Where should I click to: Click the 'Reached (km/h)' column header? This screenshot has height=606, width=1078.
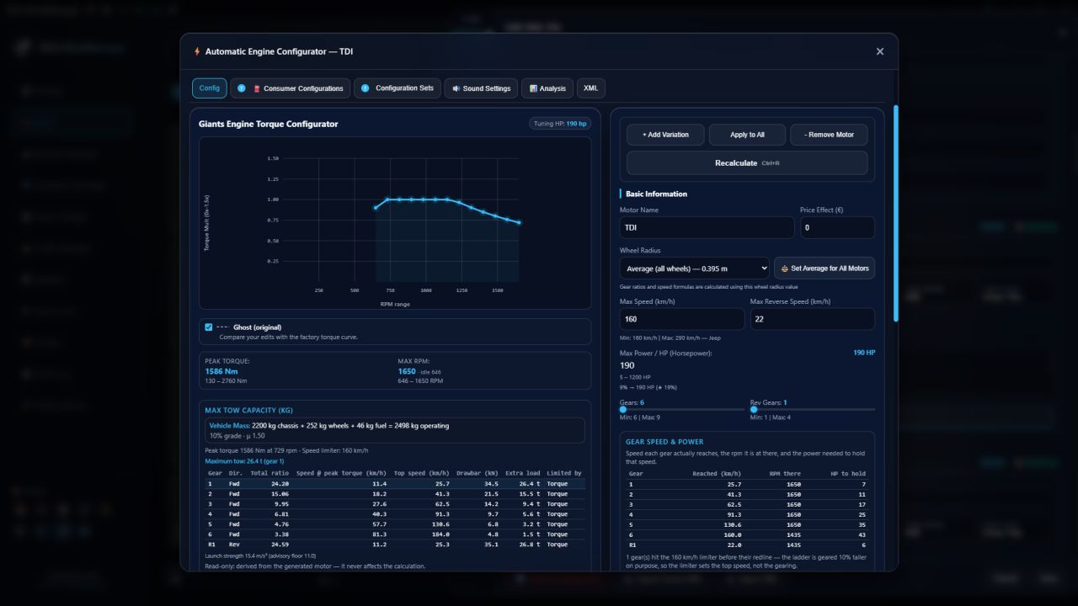point(717,473)
